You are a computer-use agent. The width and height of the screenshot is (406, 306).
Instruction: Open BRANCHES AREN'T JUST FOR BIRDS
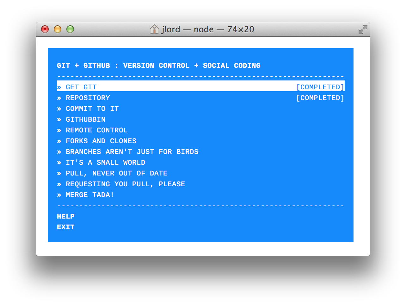pyautogui.click(x=132, y=152)
